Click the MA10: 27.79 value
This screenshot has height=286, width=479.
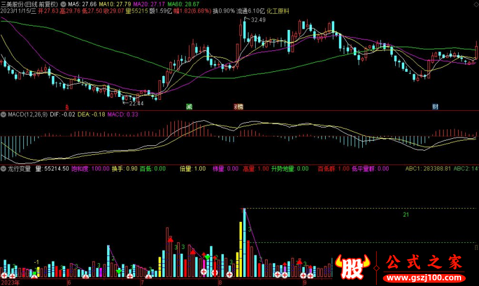pos(115,4)
